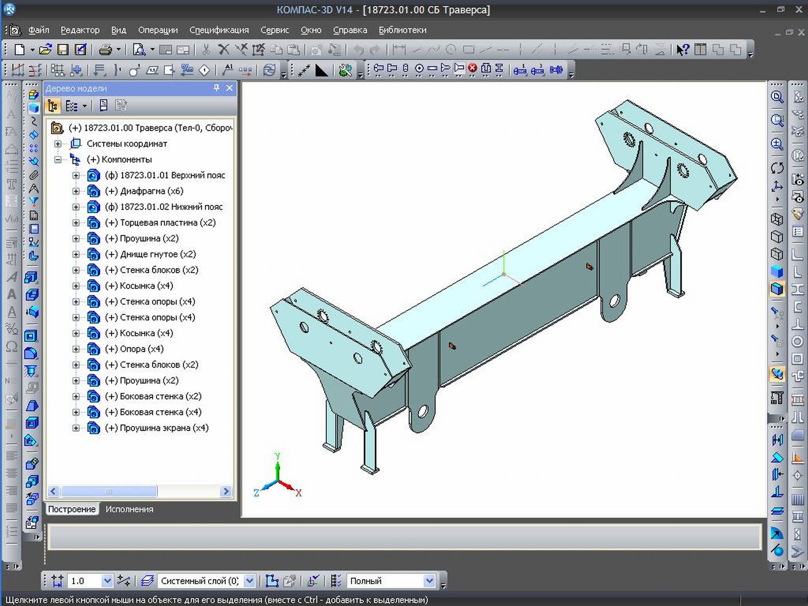Click the layers manager icon
Viewport: 808px width, 606px height.
pyautogui.click(x=147, y=581)
